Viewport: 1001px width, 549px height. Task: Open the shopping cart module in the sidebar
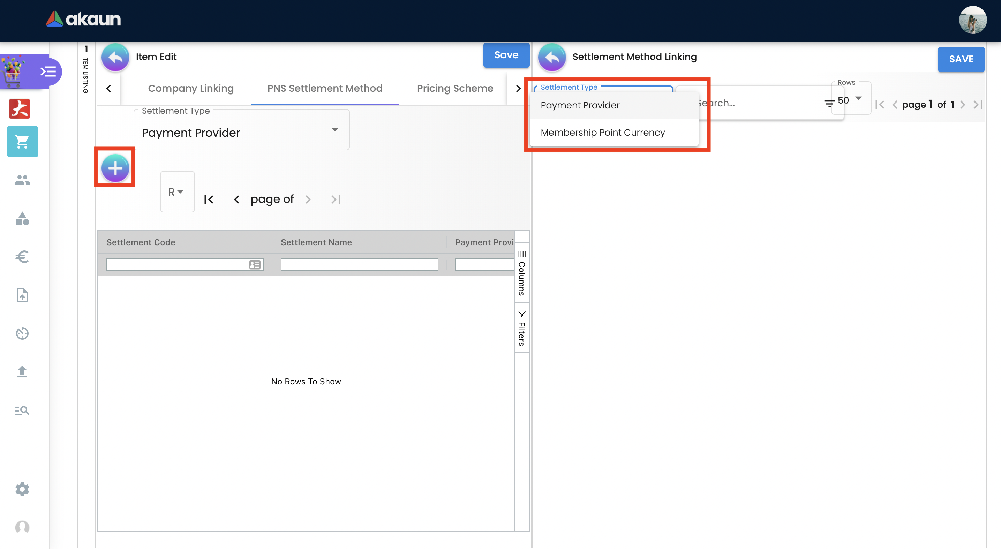pos(23,141)
